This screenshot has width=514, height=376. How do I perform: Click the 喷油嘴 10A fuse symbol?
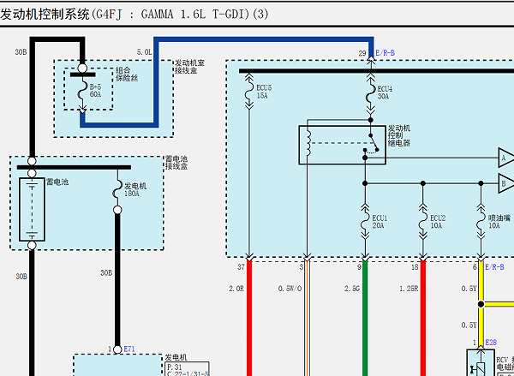(x=481, y=222)
